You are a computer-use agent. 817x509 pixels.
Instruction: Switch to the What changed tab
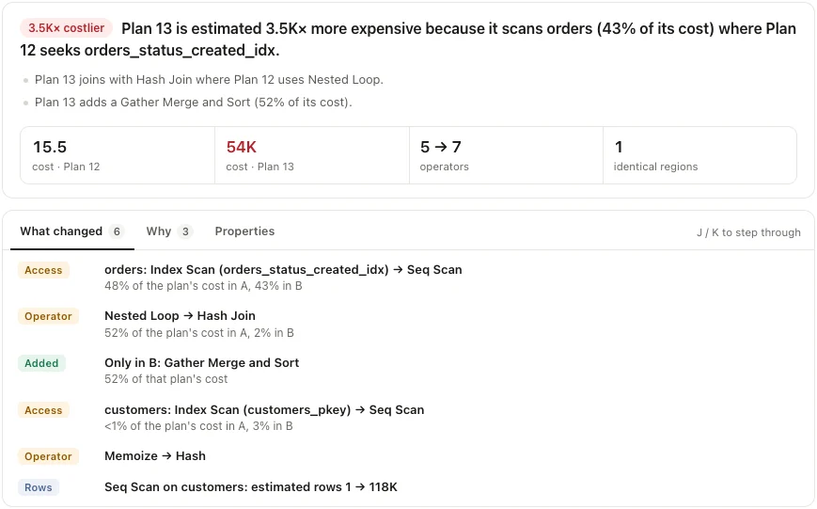(71, 231)
